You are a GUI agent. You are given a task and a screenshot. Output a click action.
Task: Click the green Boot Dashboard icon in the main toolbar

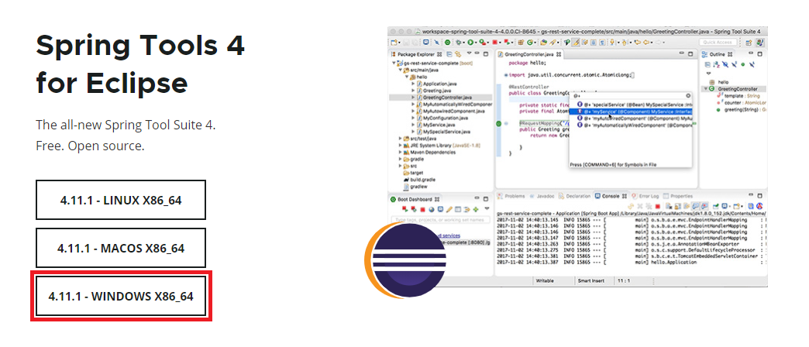447,43
